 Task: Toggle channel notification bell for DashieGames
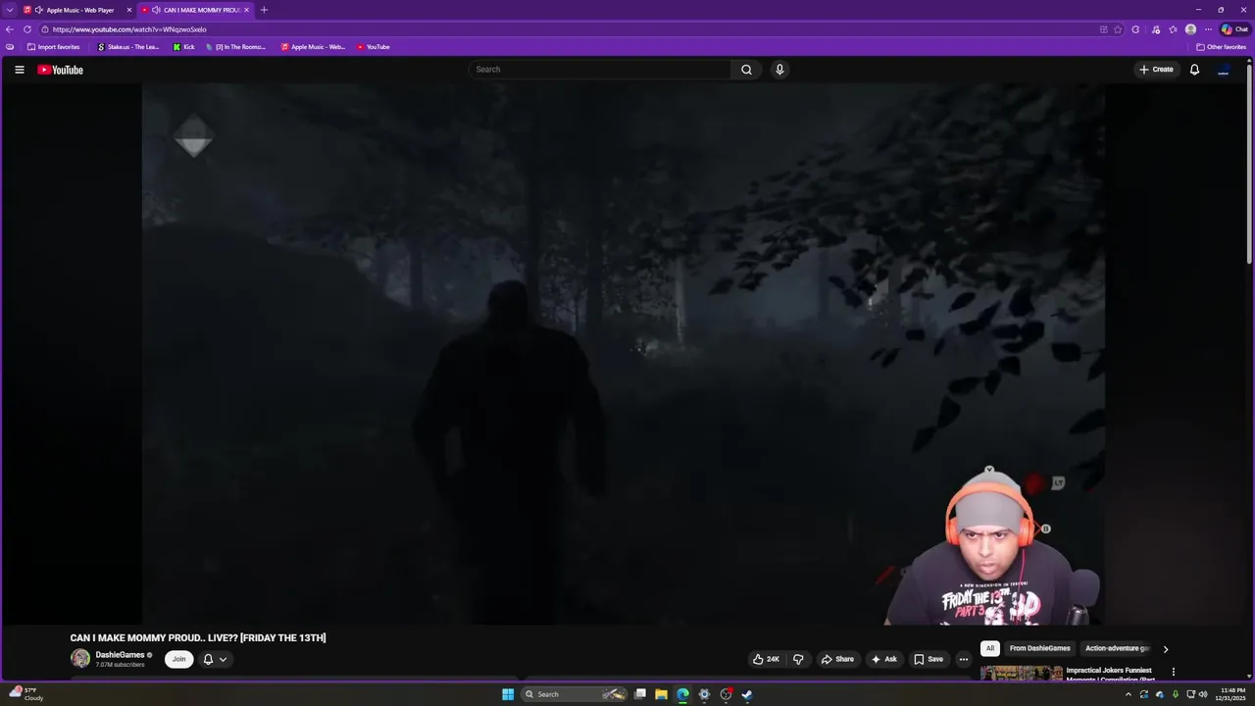pos(208,659)
